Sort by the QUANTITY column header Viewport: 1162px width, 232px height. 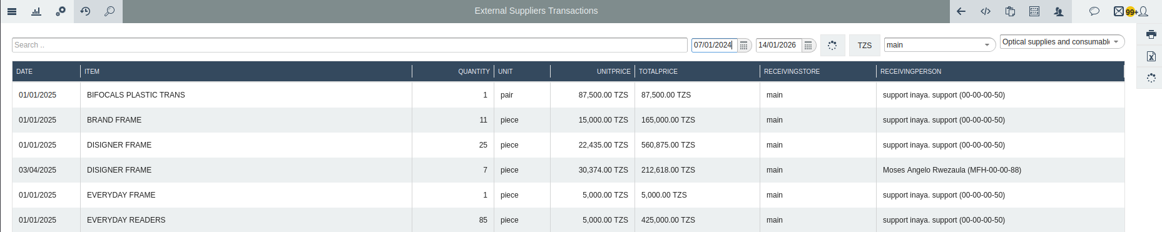(453, 71)
